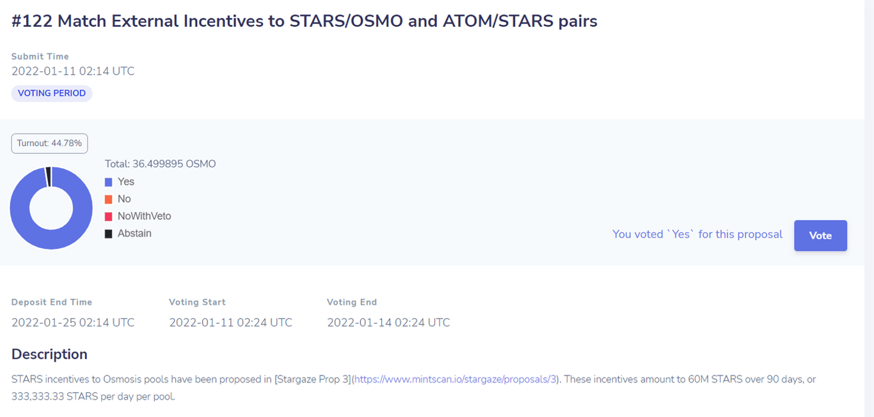
Task: Click the proposal #122 title heading
Action: coord(305,21)
